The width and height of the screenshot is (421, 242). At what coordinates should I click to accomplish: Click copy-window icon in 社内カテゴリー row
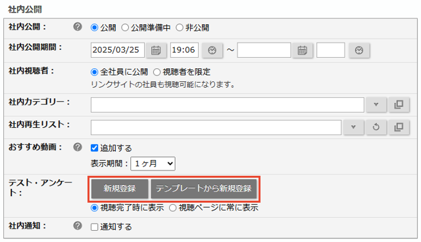click(399, 104)
